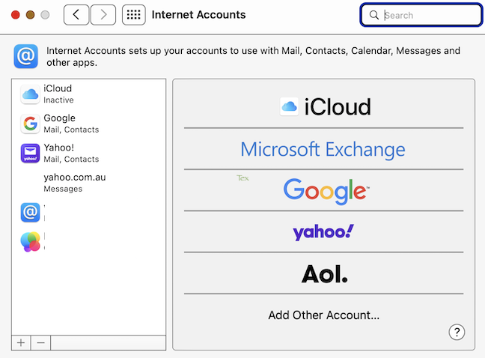Select the Yahoo! mail icon in sidebar

click(x=30, y=154)
